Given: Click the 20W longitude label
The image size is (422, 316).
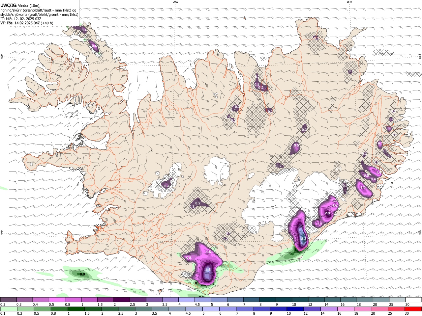Looking at the screenshot, I should point(175,2).
